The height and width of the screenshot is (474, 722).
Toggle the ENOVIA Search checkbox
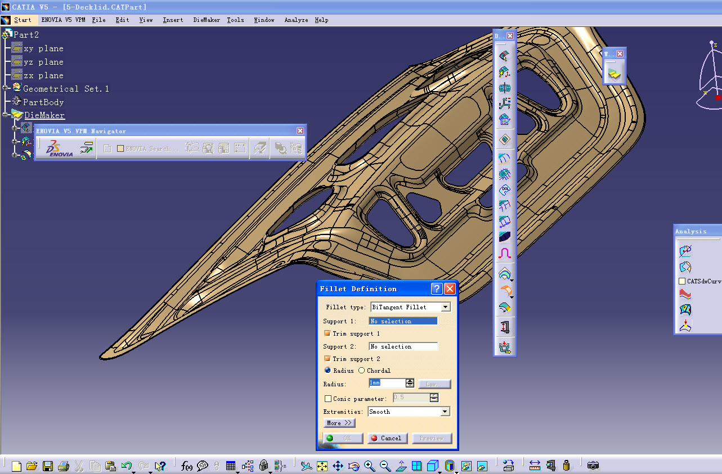[120, 149]
